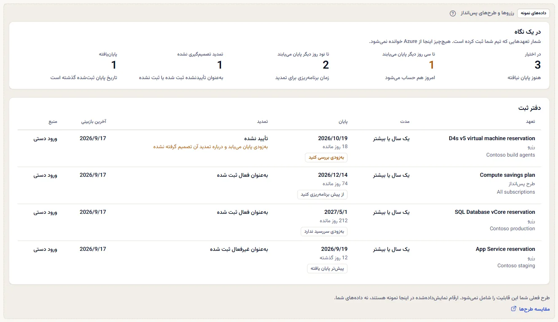The width and height of the screenshot is (558, 322).
Task: Click the 2026/9/19 end date
Action: point(334,249)
